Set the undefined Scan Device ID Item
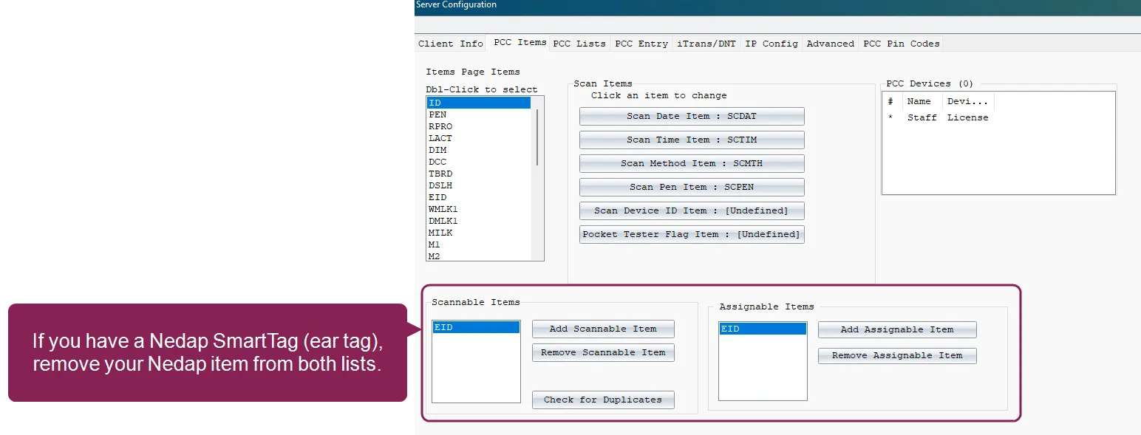This screenshot has width=1141, height=435. 692,211
